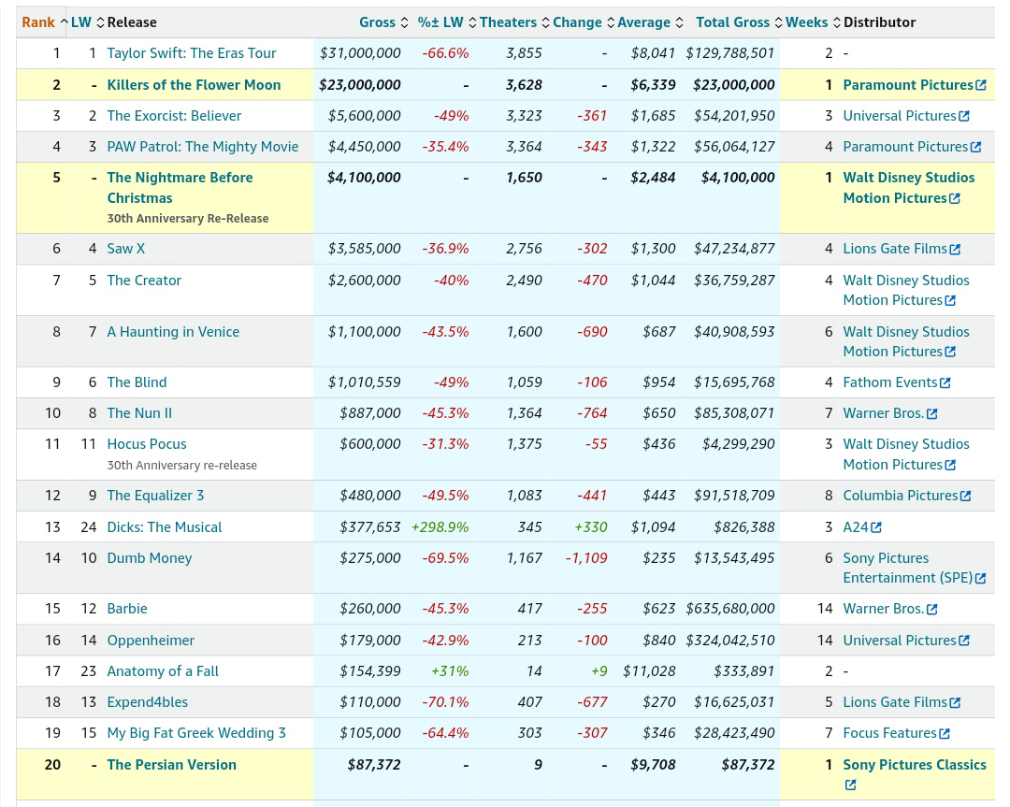
Task: Click external-link icon beside Columbia Pictures
Action: (965, 496)
